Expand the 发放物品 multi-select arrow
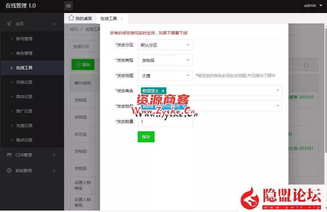The width and height of the screenshot is (327, 212). click(x=277, y=106)
